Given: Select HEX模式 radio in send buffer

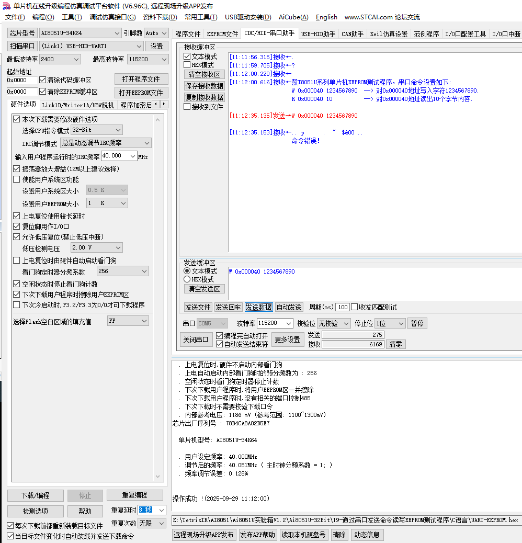Looking at the screenshot, I should [187, 279].
